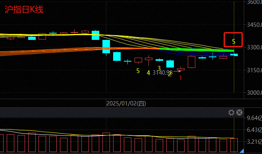
Task: Click the blue triangle corner icon
Action: coord(242,151)
